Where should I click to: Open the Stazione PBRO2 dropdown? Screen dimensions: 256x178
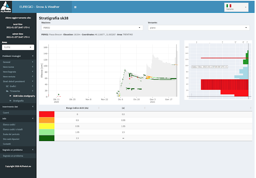click(x=92, y=28)
